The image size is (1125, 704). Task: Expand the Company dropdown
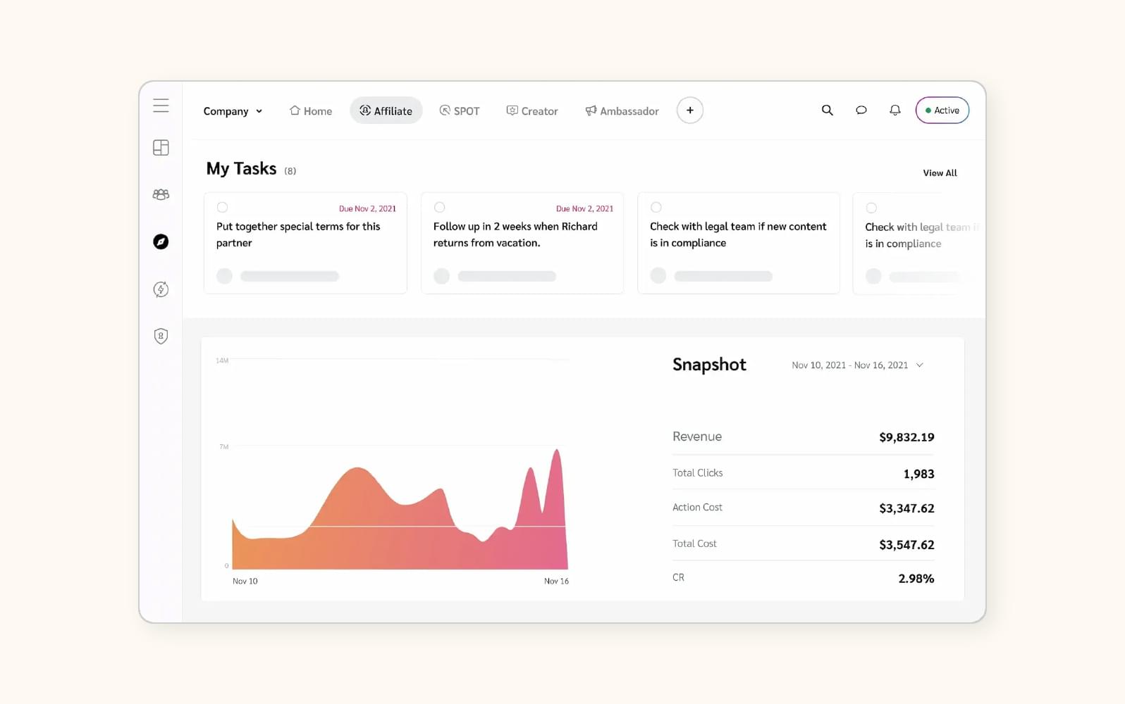click(x=233, y=111)
